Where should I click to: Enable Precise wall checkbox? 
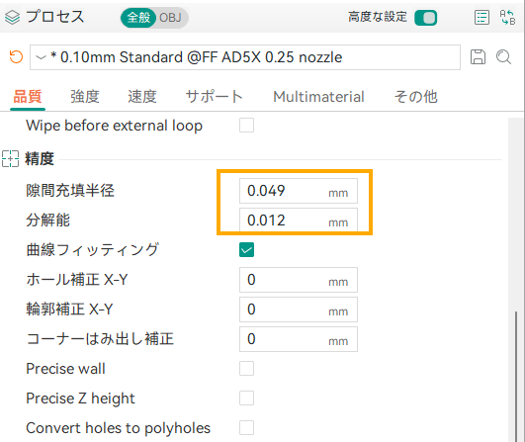pos(246,369)
